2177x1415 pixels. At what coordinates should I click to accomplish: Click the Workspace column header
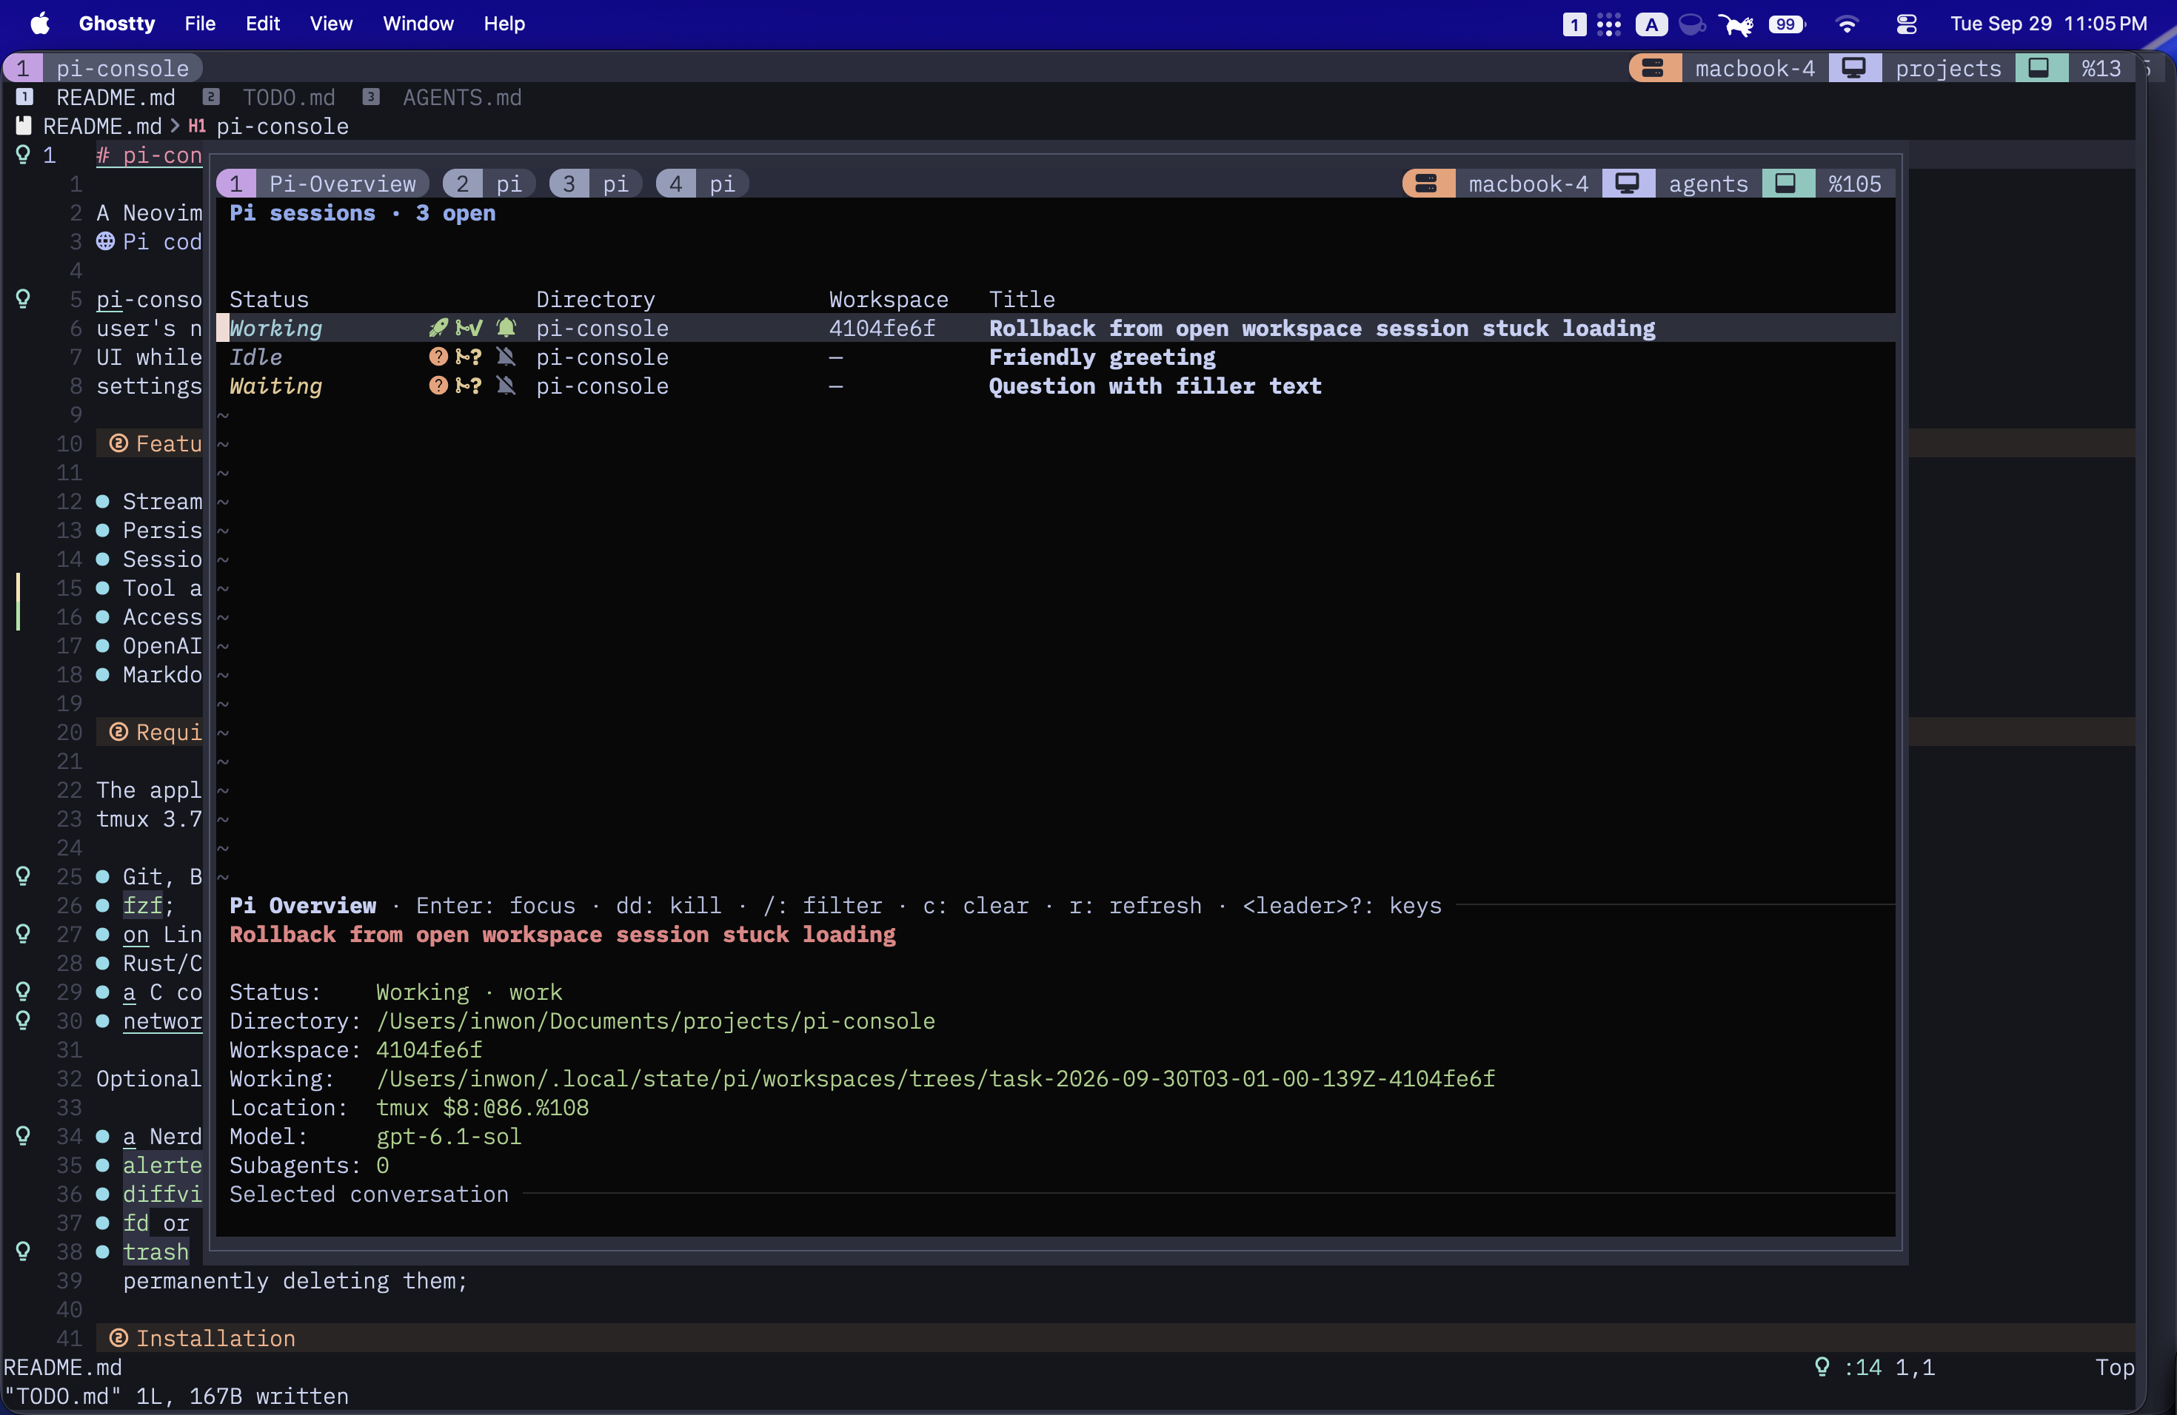click(888, 299)
